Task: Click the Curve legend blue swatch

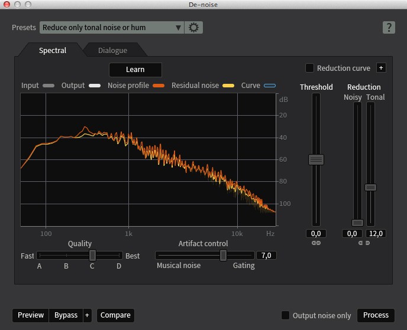Action: (270, 86)
